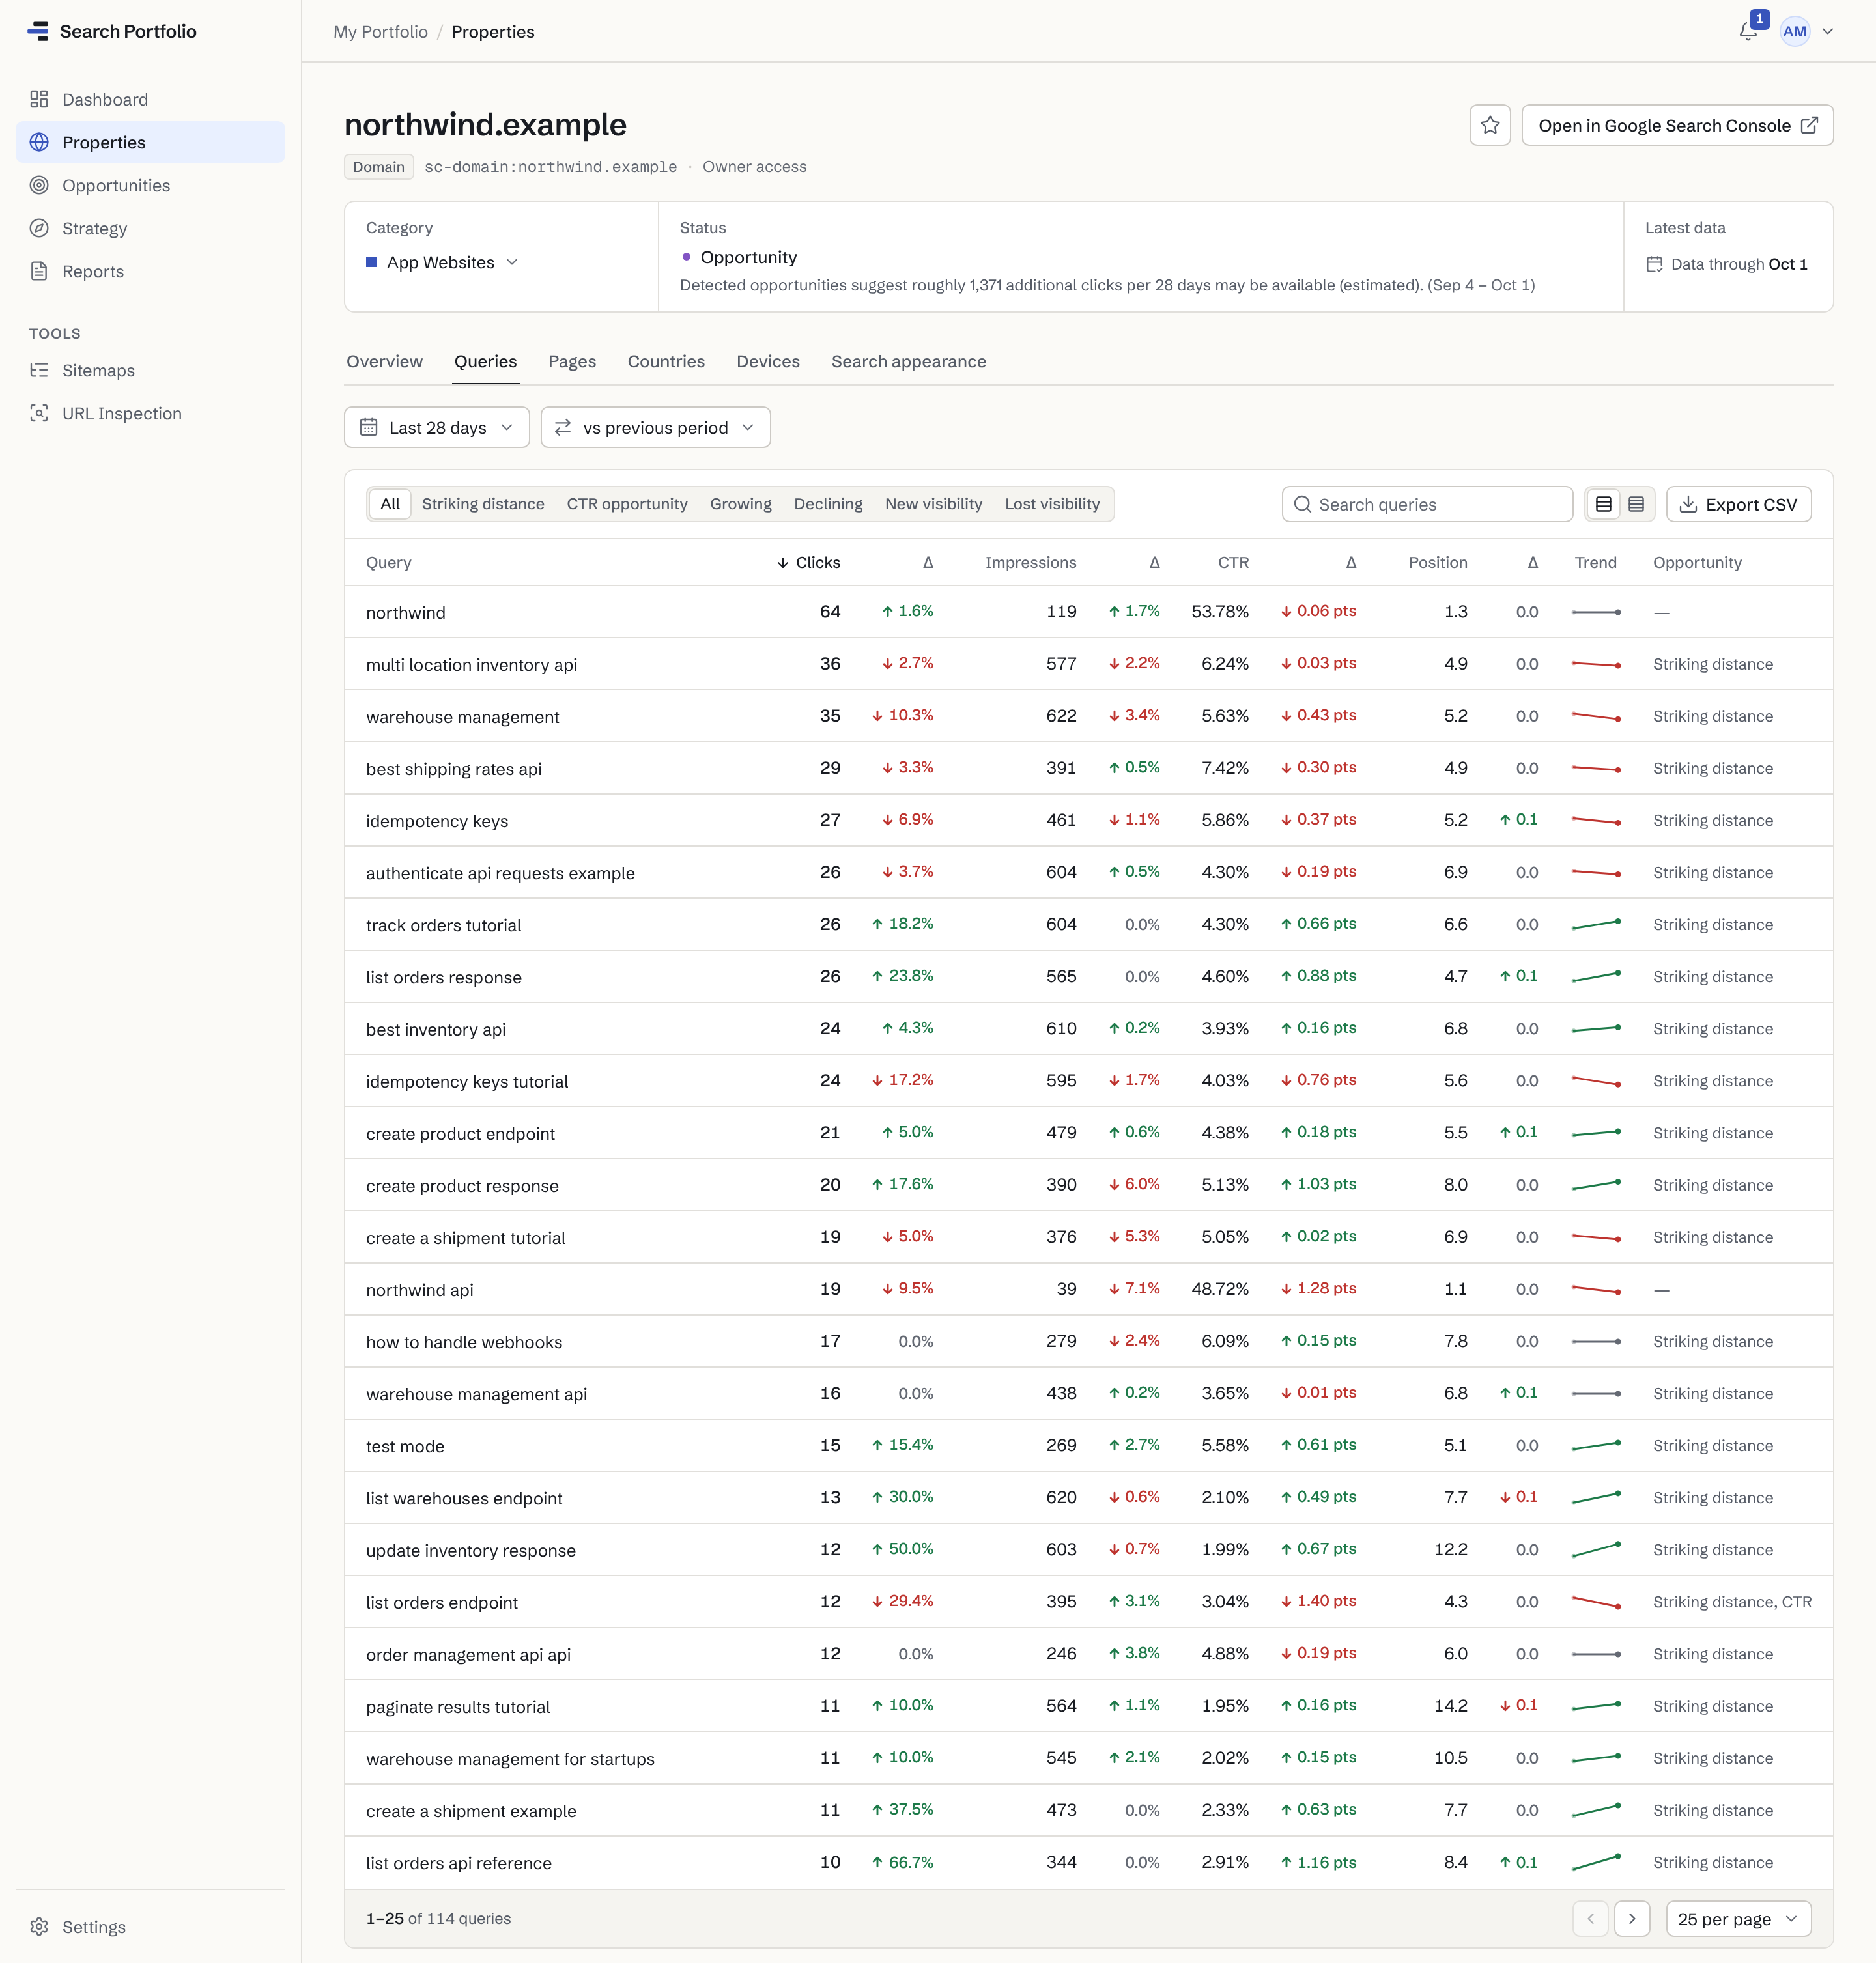This screenshot has width=1876, height=1963.
Task: Sort by the Impressions column header
Action: pyautogui.click(x=1031, y=562)
